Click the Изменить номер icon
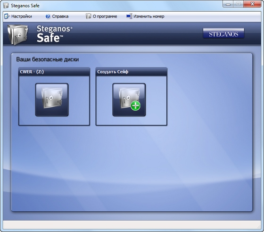This screenshot has height=232, width=264. click(x=129, y=16)
